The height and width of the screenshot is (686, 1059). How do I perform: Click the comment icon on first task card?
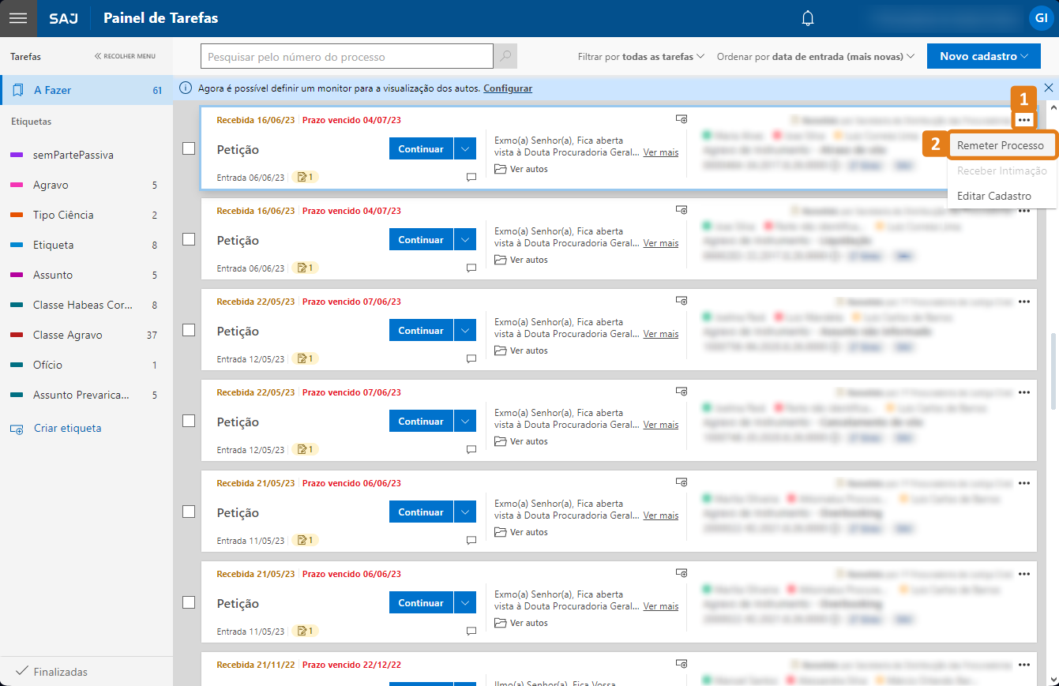471,178
